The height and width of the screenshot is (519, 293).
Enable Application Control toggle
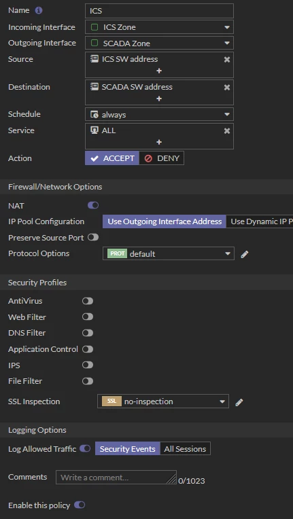click(88, 349)
